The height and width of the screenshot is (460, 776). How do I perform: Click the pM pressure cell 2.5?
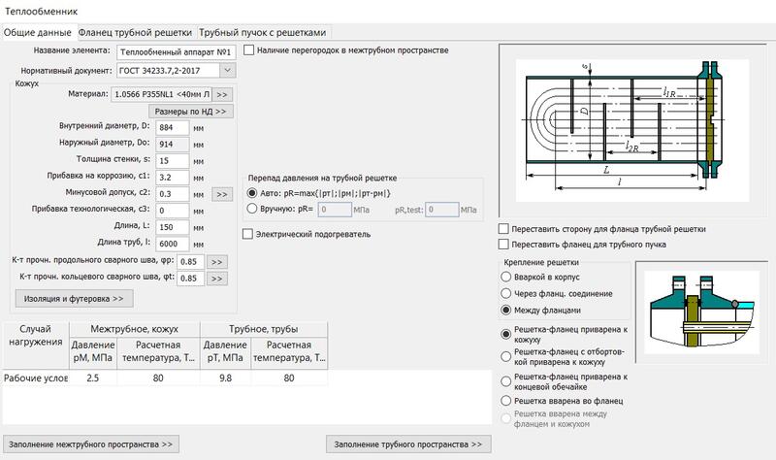coord(92,378)
